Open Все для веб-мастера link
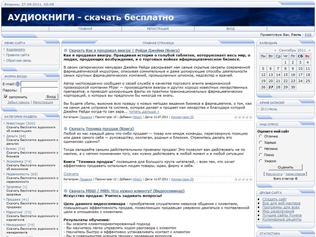This screenshot has height=237, width=316. pos(281,203)
